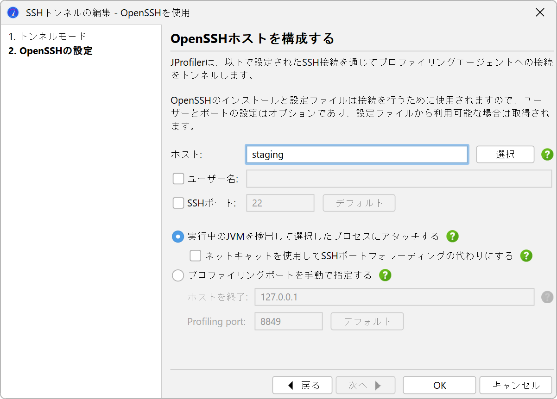557x399 pixels.
Task: Enable the SSHポート checkbox
Action: [x=178, y=203]
